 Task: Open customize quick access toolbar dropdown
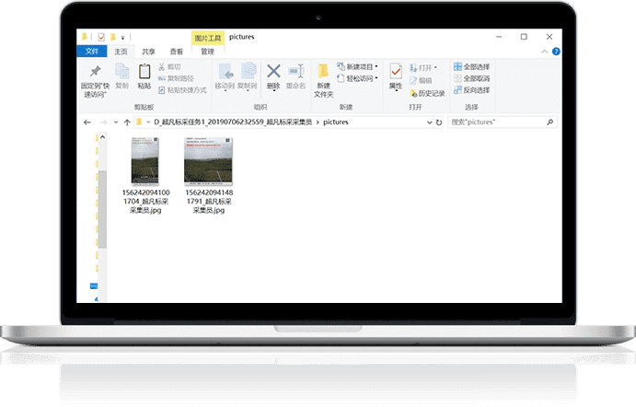[122, 38]
